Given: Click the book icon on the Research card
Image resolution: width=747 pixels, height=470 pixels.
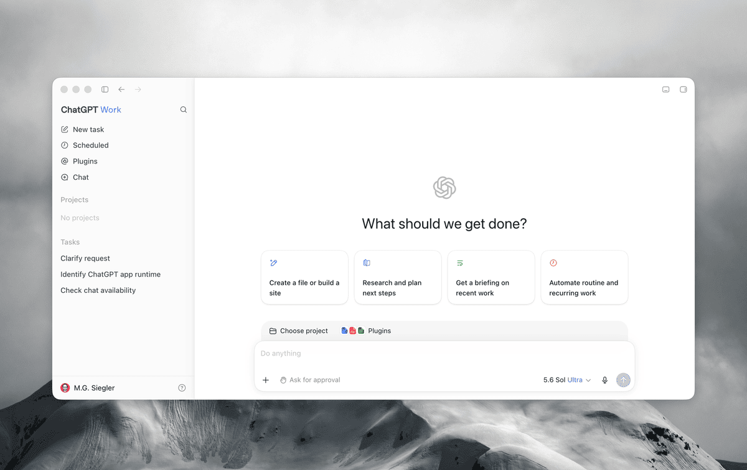Looking at the screenshot, I should [367, 263].
